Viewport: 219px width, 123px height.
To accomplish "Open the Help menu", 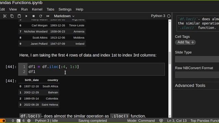I will click(79, 9).
